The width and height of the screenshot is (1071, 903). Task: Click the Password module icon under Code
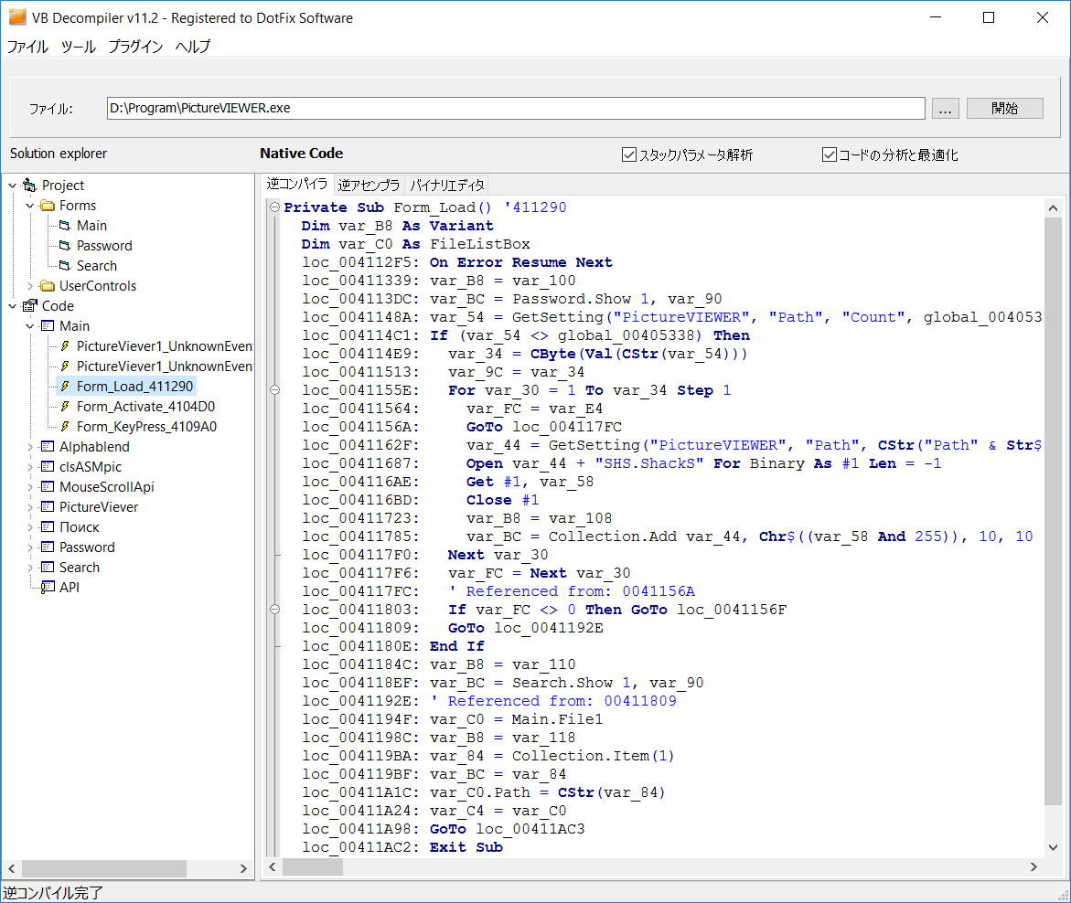click(48, 547)
